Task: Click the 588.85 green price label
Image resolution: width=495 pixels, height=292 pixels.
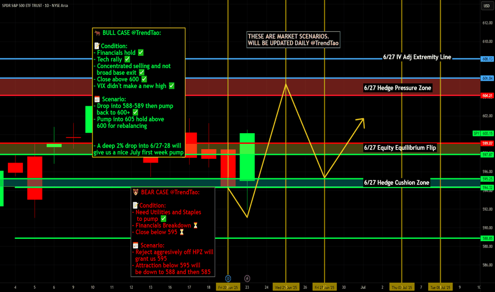Action: (x=487, y=238)
